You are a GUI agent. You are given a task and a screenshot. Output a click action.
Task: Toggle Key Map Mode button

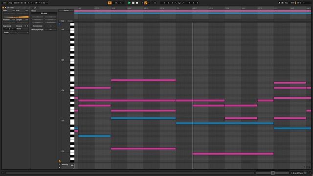tap(286, 3)
